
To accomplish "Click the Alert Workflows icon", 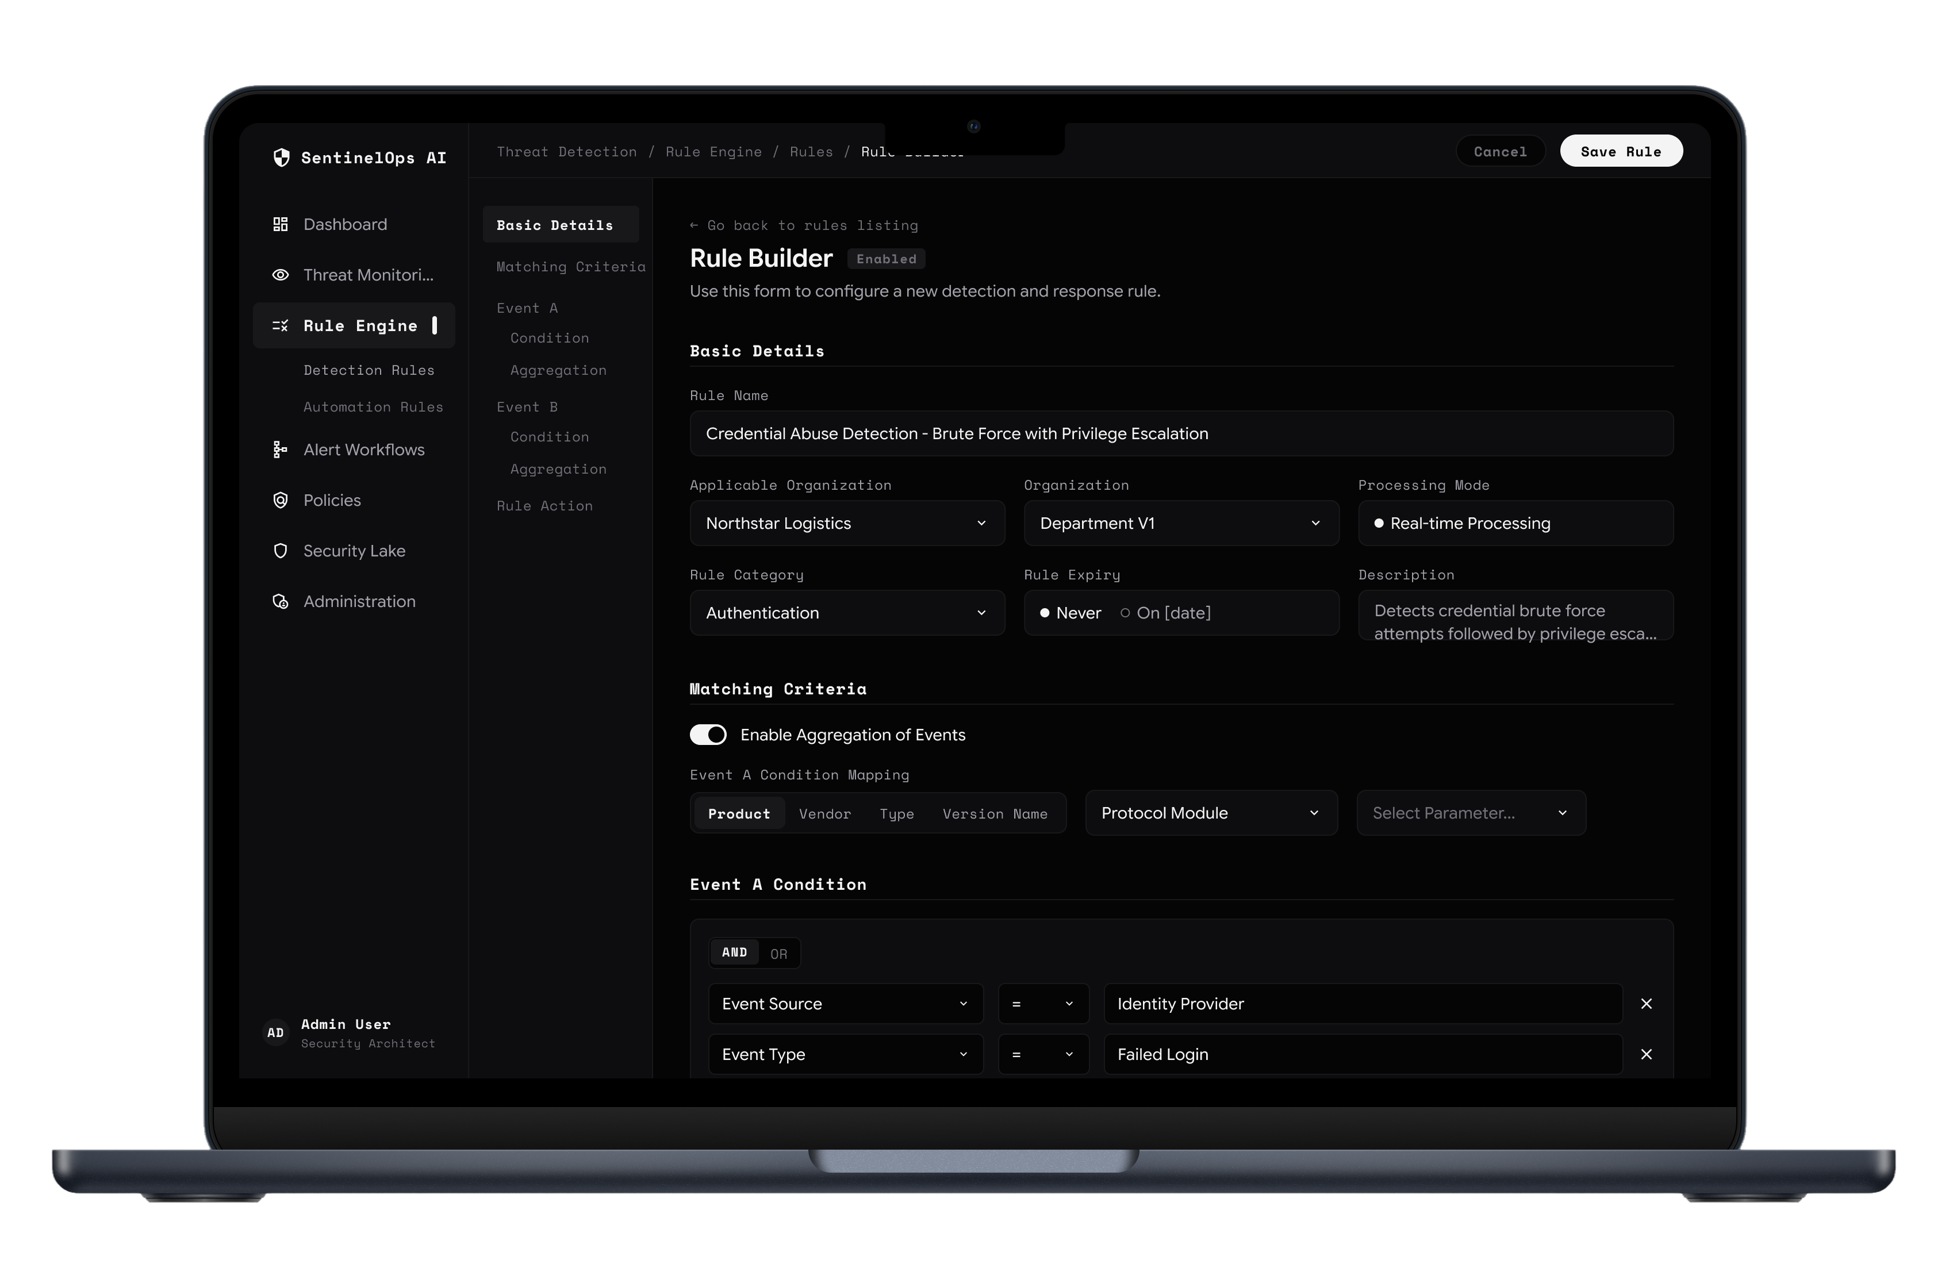I will click(x=280, y=450).
